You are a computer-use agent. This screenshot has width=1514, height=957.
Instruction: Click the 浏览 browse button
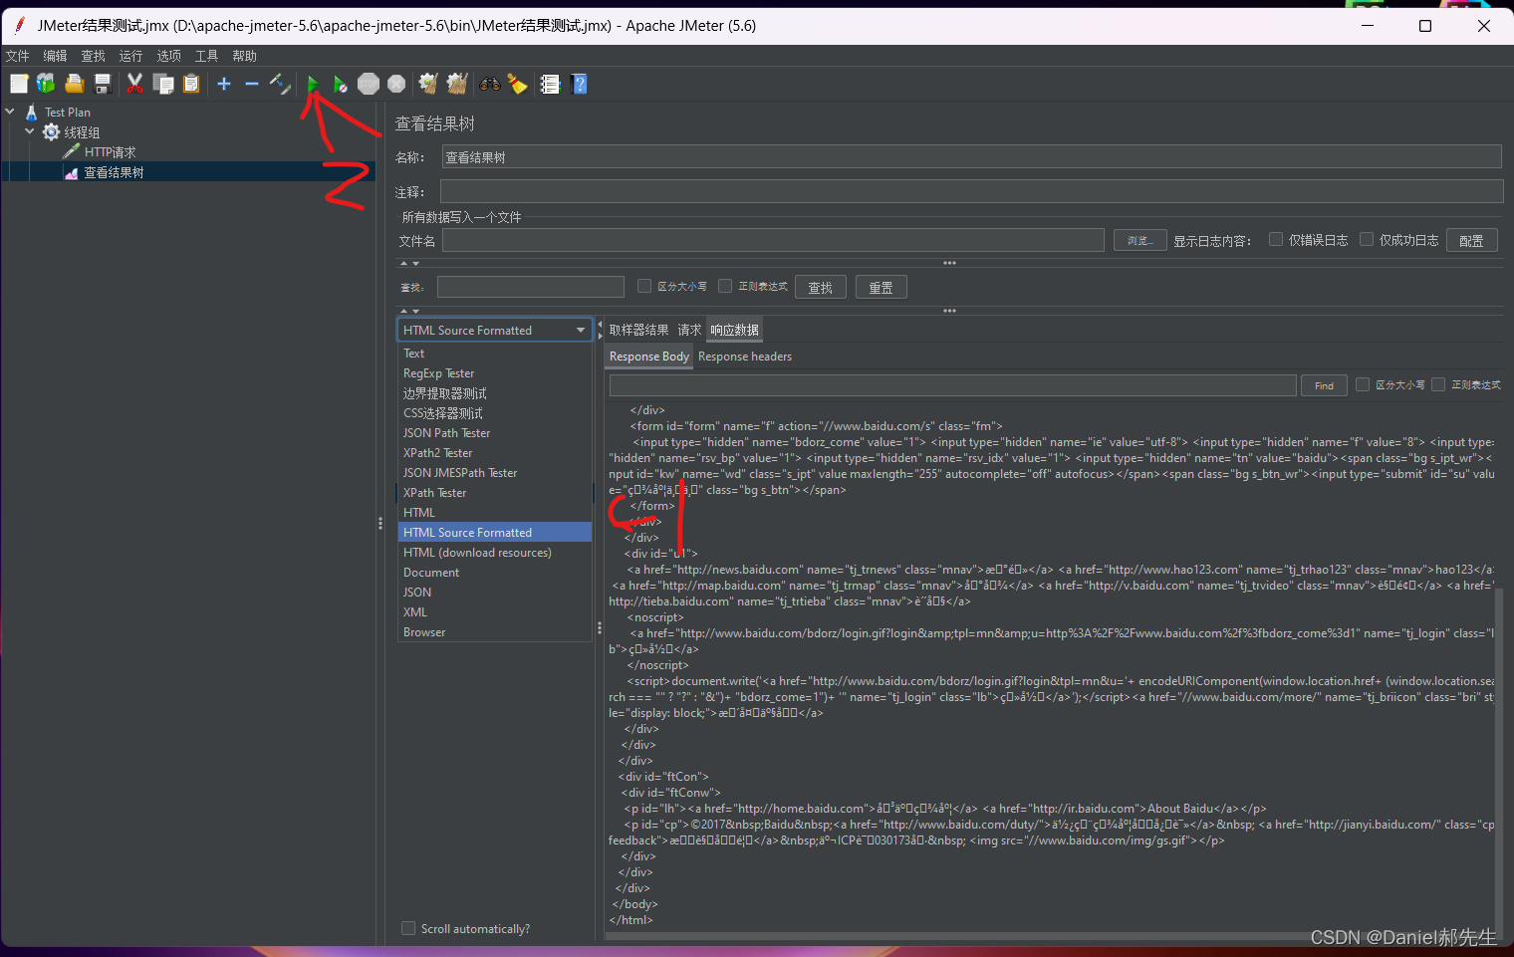point(1140,240)
